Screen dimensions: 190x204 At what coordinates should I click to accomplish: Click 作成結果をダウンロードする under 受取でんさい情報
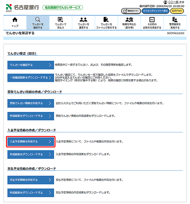(31, 116)
